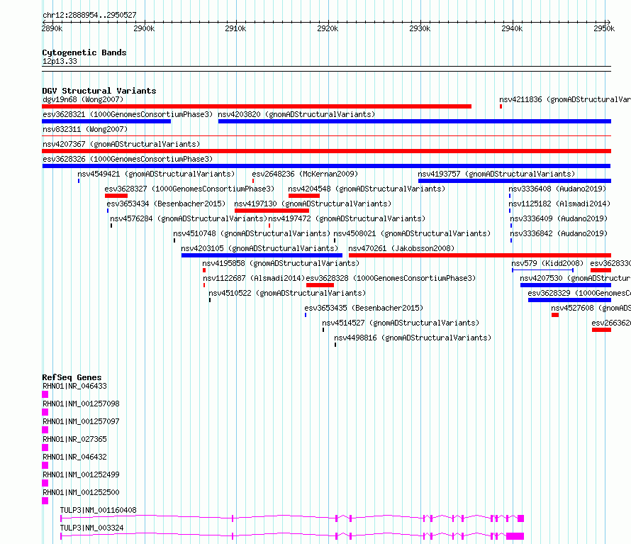The height and width of the screenshot is (544, 631).
Task: Click blue bar under esv3628321
Action: (106, 121)
